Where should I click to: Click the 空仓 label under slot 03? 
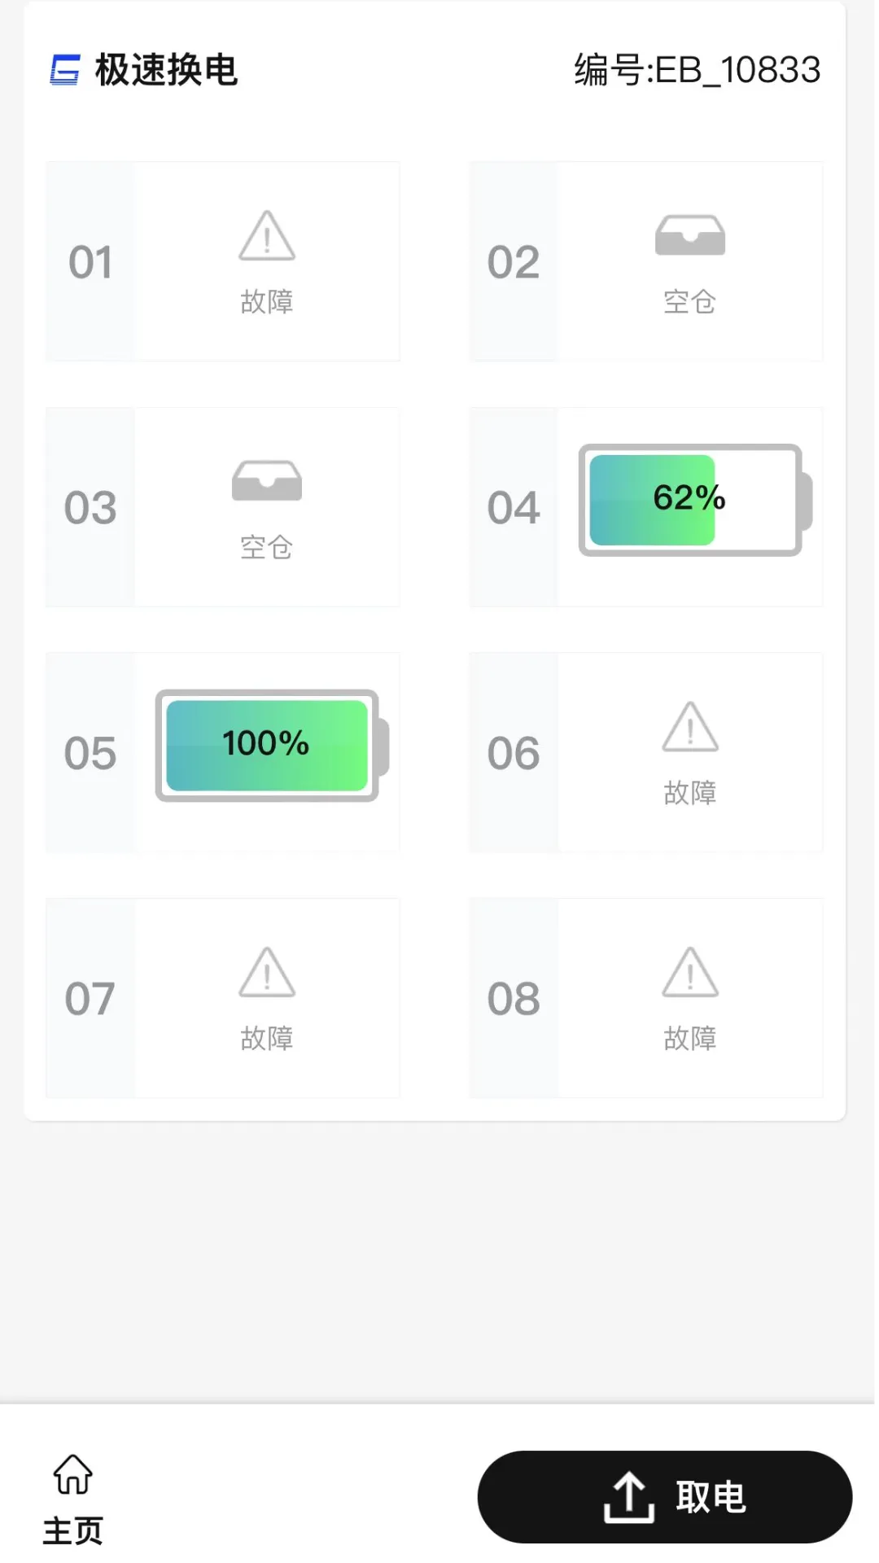click(x=267, y=548)
